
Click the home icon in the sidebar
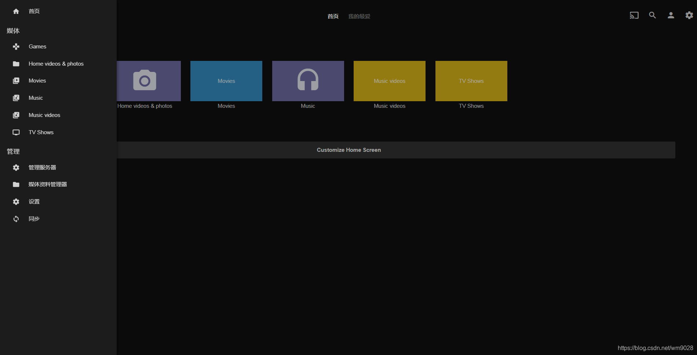pos(16,11)
